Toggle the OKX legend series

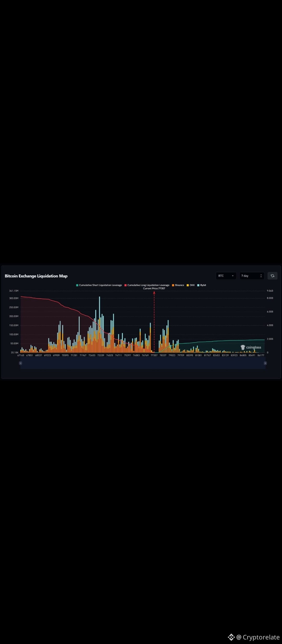191,285
